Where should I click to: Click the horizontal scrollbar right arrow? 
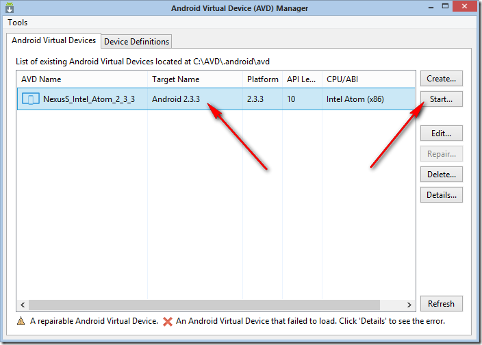click(409, 305)
